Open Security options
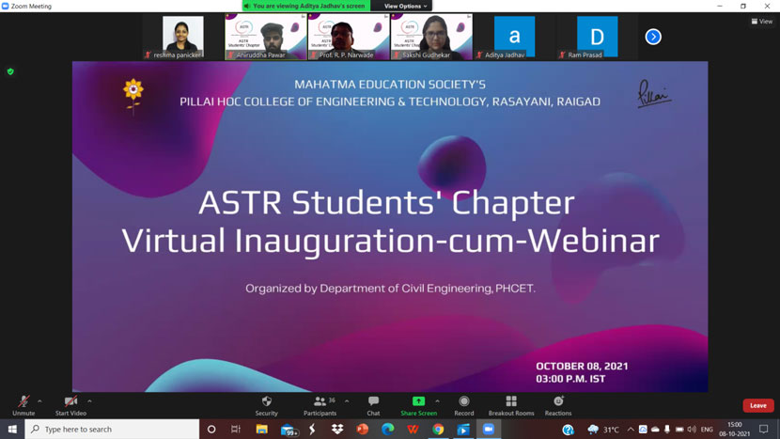 267,406
